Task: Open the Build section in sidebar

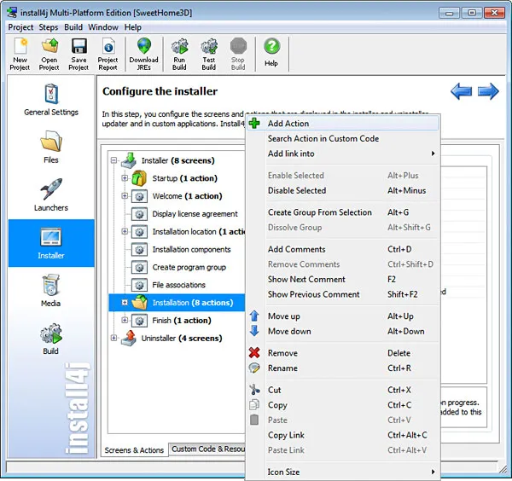Action: 51,339
